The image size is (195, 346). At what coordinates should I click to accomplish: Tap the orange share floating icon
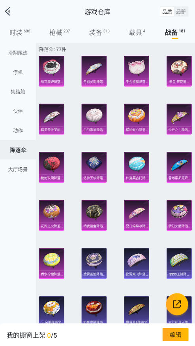tap(177, 304)
